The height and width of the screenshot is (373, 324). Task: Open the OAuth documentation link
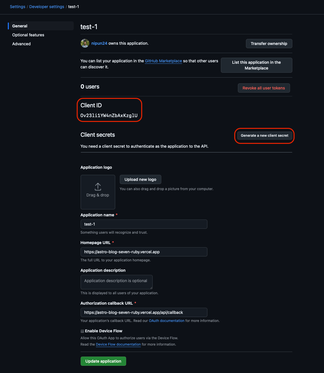coord(166,320)
